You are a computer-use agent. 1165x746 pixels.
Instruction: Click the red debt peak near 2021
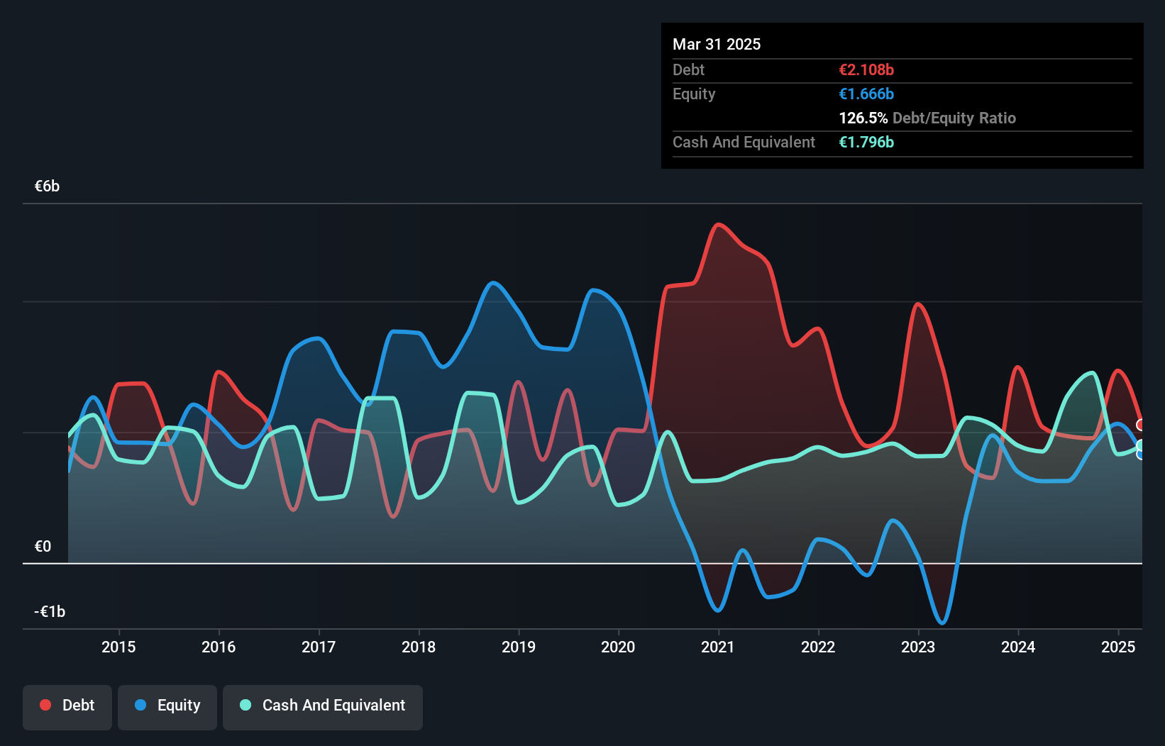coord(719,225)
